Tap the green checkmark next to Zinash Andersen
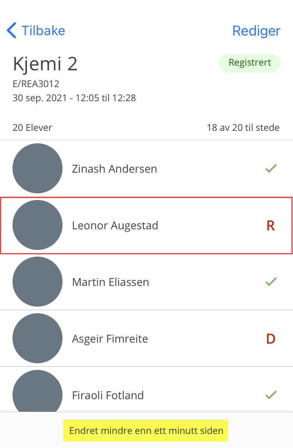This screenshot has width=293, height=448. tap(271, 168)
